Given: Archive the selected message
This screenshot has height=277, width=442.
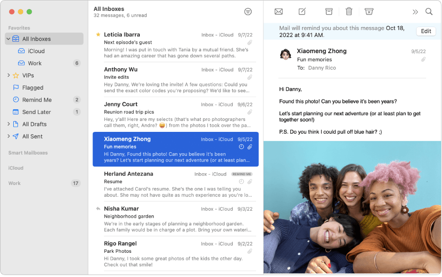Looking at the screenshot, I should click(x=328, y=11).
